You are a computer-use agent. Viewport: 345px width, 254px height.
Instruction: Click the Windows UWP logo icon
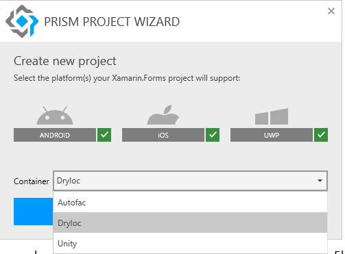272,116
